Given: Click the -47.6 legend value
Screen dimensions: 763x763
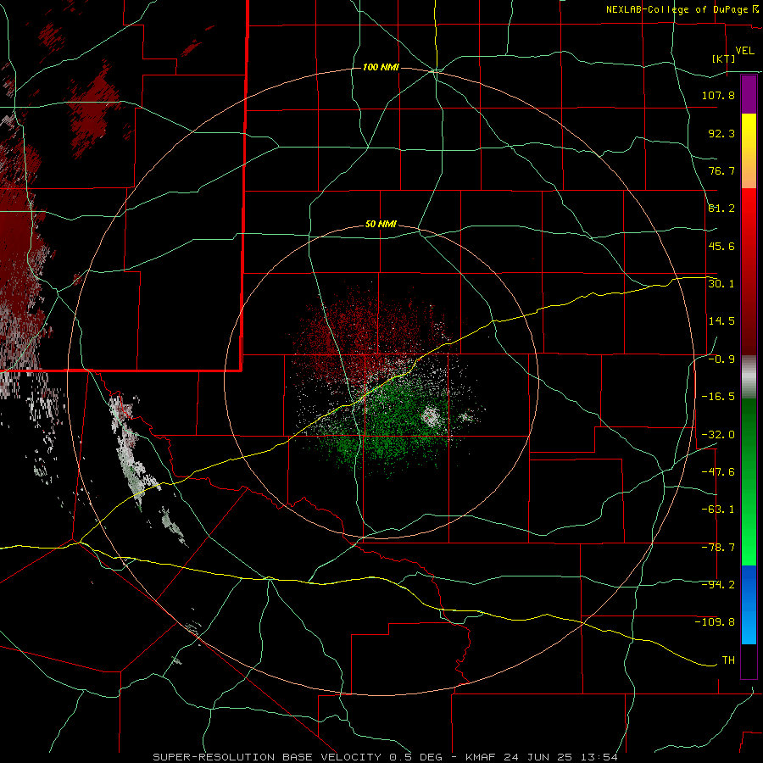Looking at the screenshot, I should point(718,472).
